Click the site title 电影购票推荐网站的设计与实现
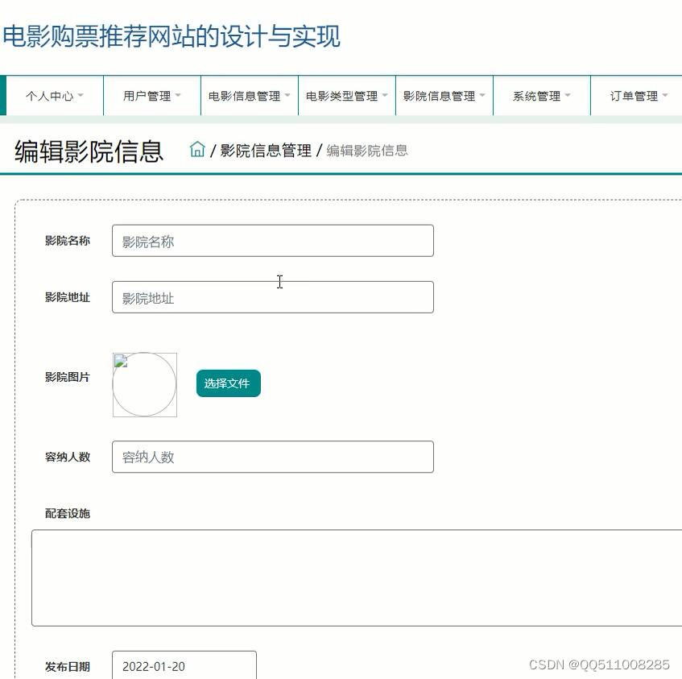682x679 pixels. pos(171,36)
